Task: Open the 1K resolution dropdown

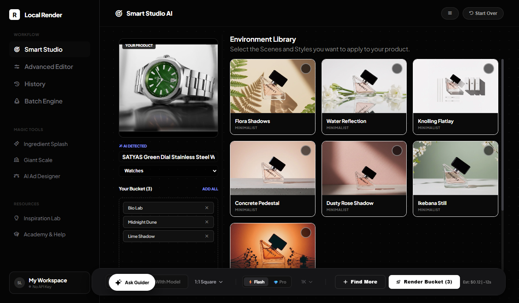Action: 307,282
